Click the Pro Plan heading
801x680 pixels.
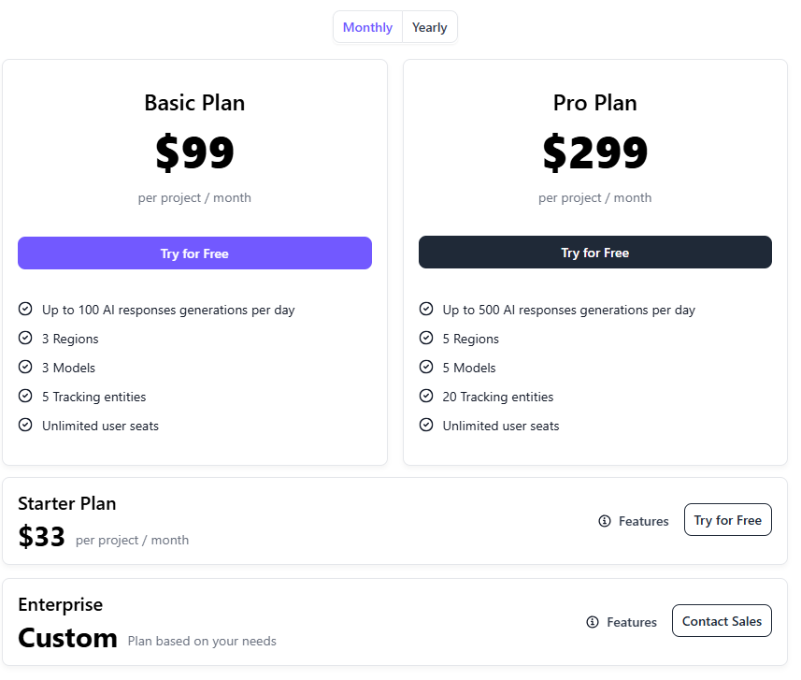pos(595,103)
